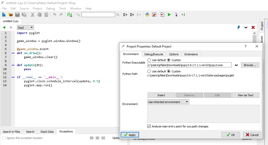Select 'Use default' for Python Executable

[149, 60]
